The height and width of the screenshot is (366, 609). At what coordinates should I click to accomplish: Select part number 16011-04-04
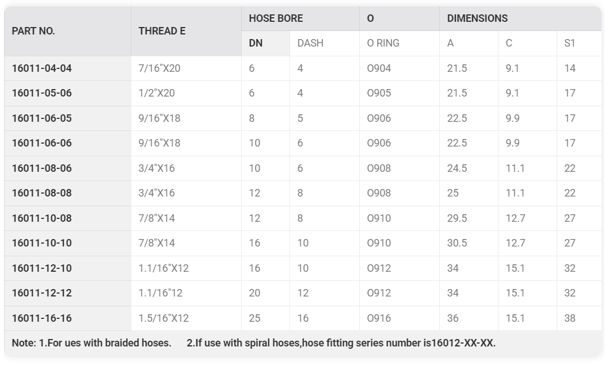42,68
